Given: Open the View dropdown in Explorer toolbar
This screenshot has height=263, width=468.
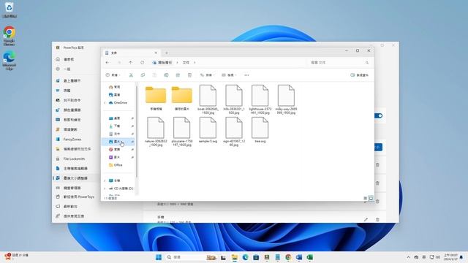Looking at the screenshot, I should point(229,75).
